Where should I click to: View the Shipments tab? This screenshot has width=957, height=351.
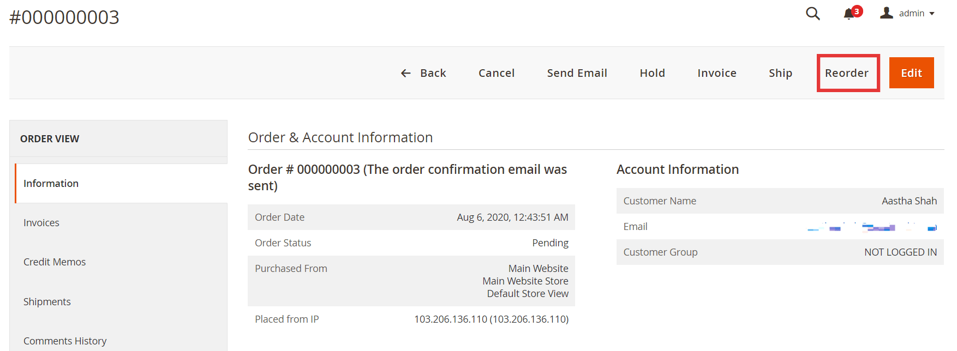click(x=47, y=301)
